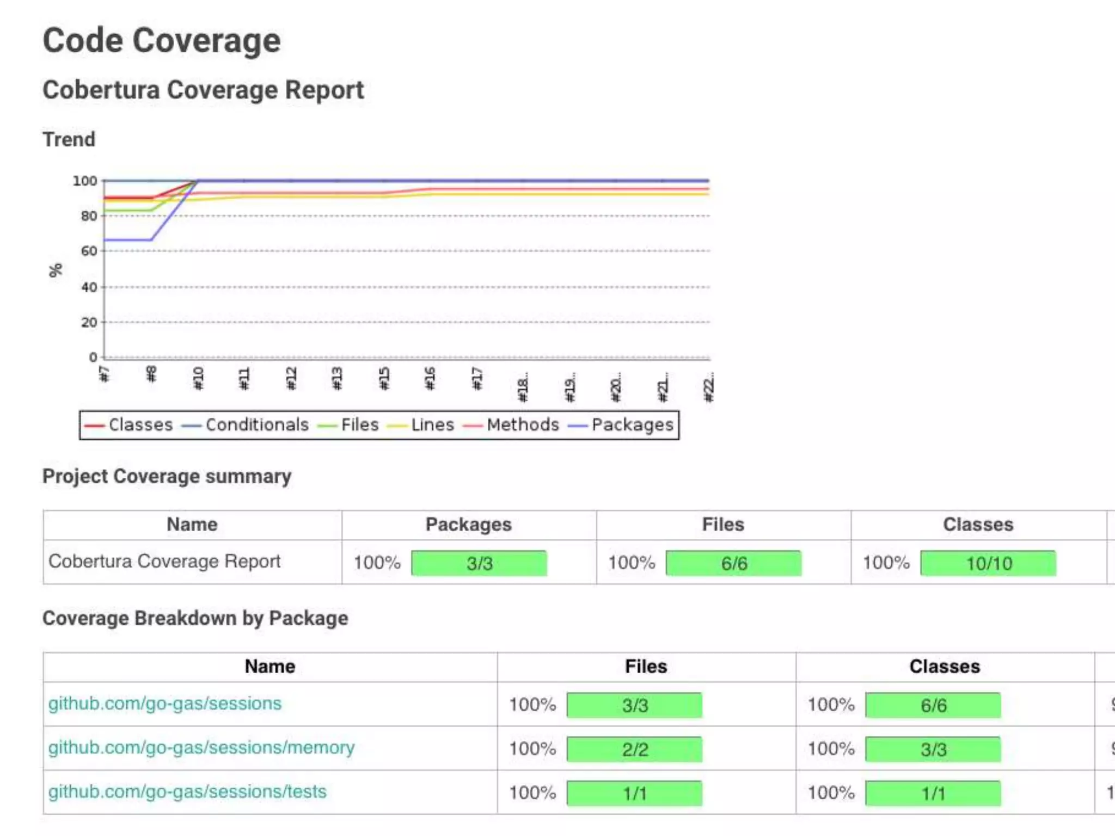This screenshot has width=1115, height=836.
Task: Click the Files 6/6 coverage bar in summary
Action: tap(733, 563)
